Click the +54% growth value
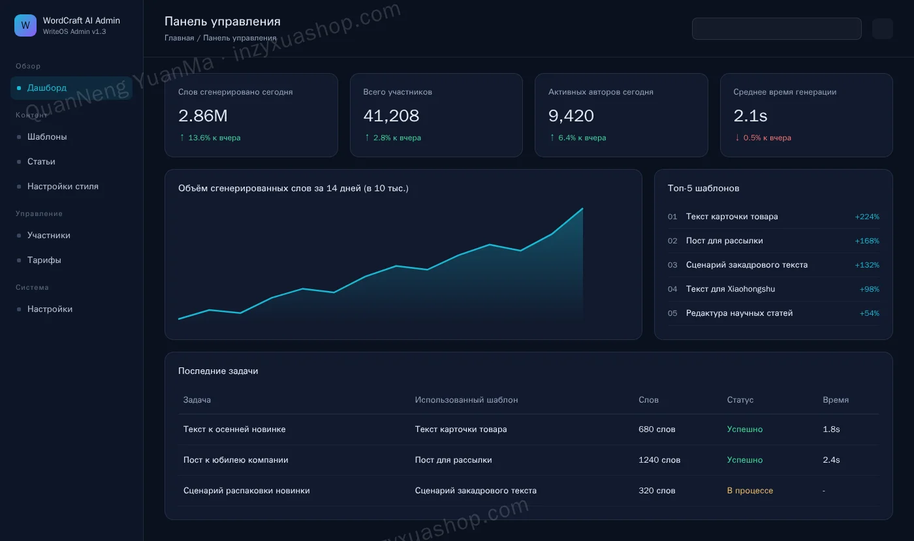Viewport: 914px width, 541px height. coord(870,313)
